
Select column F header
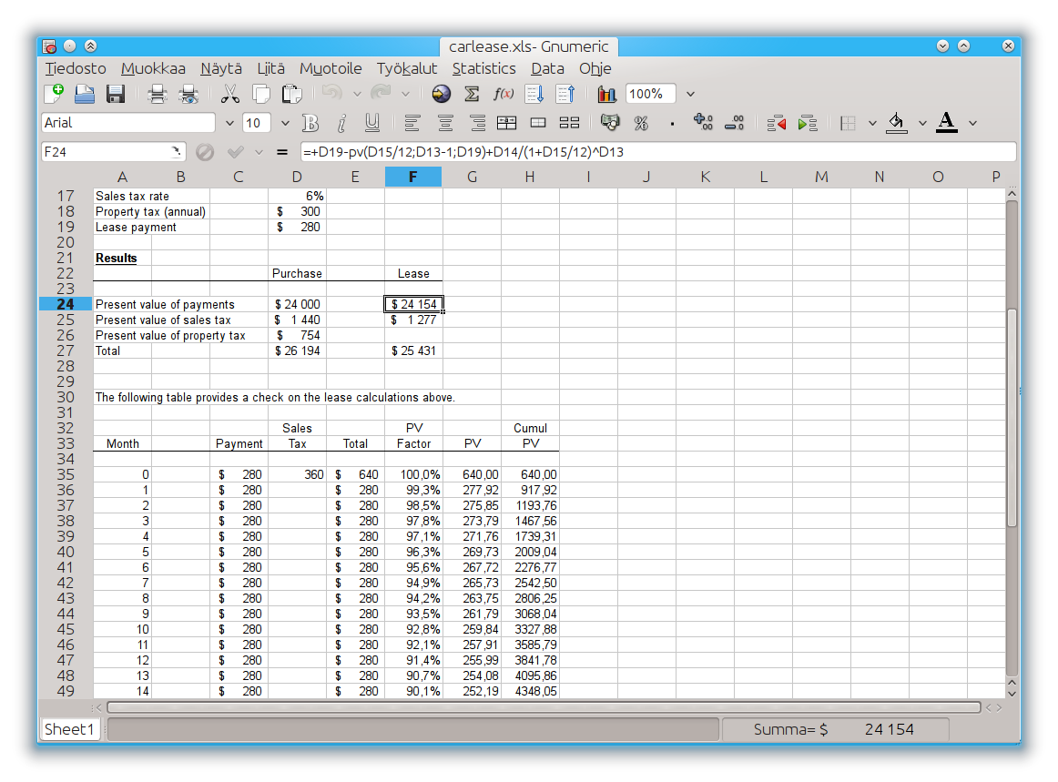pyautogui.click(x=413, y=177)
